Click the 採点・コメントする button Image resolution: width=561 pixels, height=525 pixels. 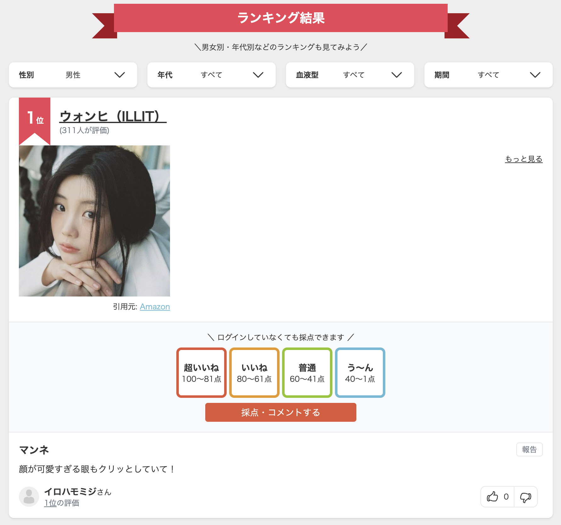tap(281, 412)
